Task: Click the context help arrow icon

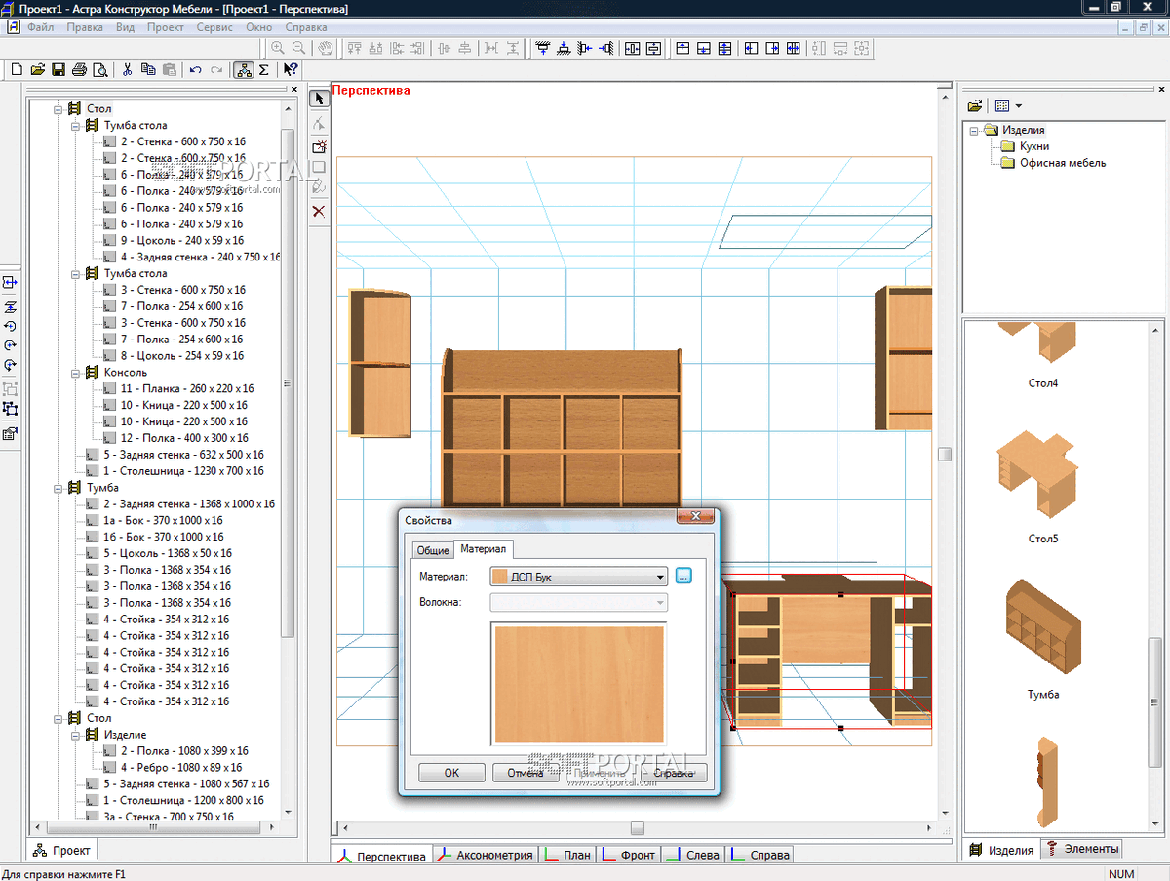Action: coord(290,69)
